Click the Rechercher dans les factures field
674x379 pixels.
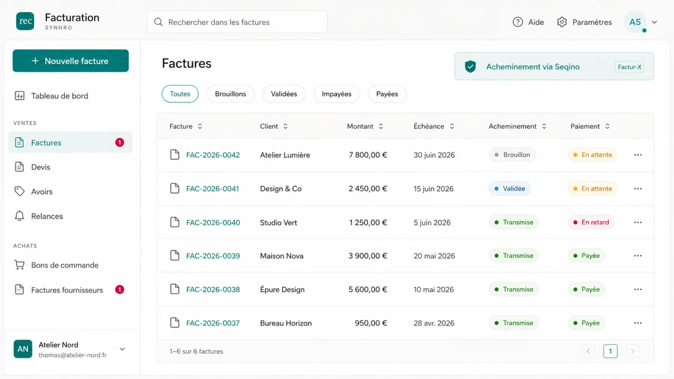[237, 22]
